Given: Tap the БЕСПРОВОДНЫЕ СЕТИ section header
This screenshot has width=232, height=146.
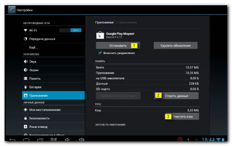Looking at the screenshot, I should click(37, 23).
